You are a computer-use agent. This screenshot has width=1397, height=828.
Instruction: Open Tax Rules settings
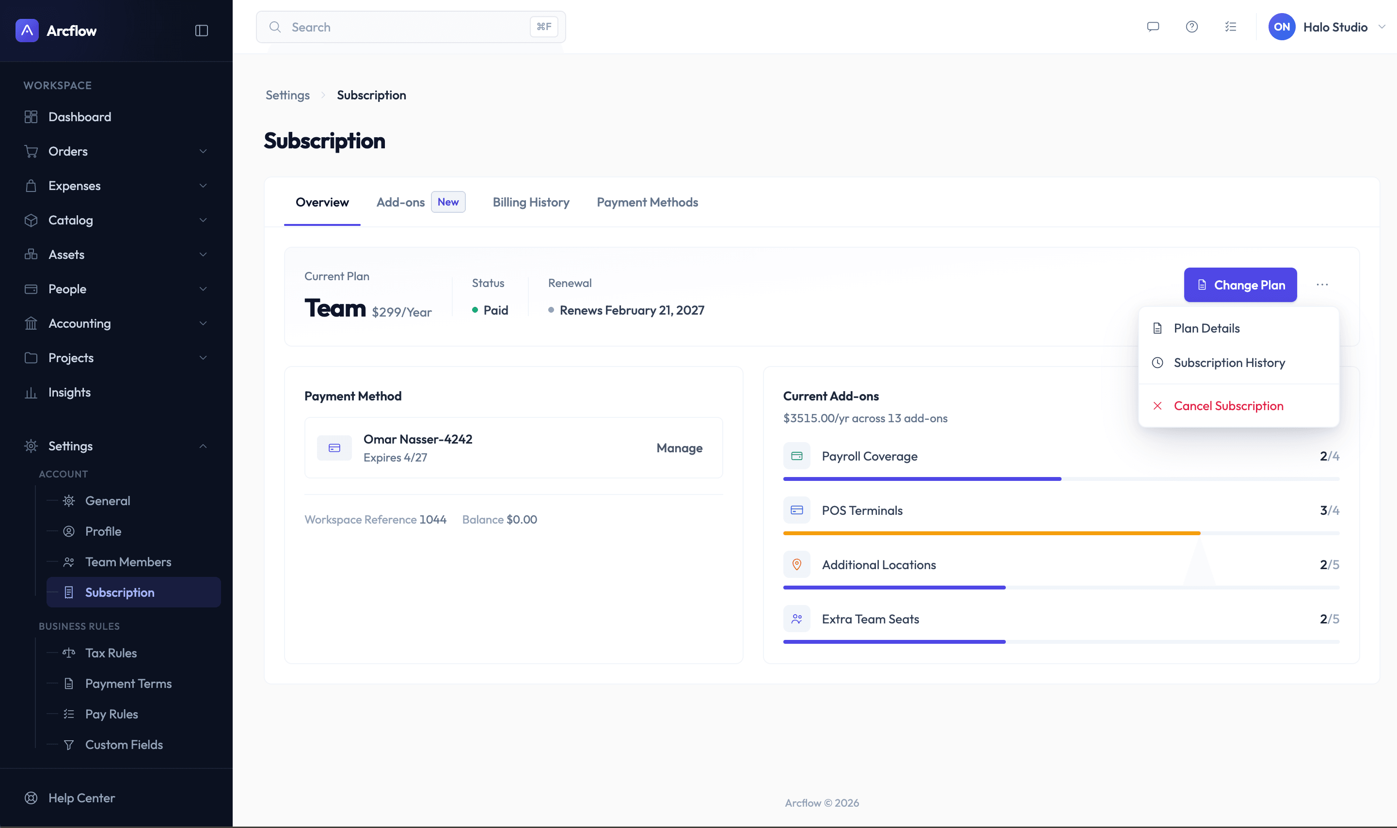point(134,653)
